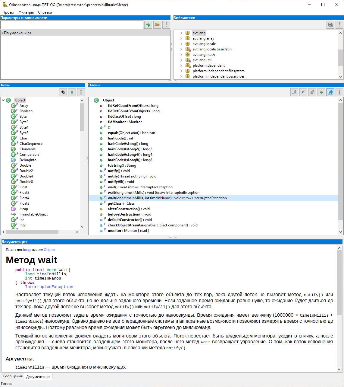Screen dimensions: 344x387
Task: Open InterruptedException link in method signature
Action: [49, 287]
